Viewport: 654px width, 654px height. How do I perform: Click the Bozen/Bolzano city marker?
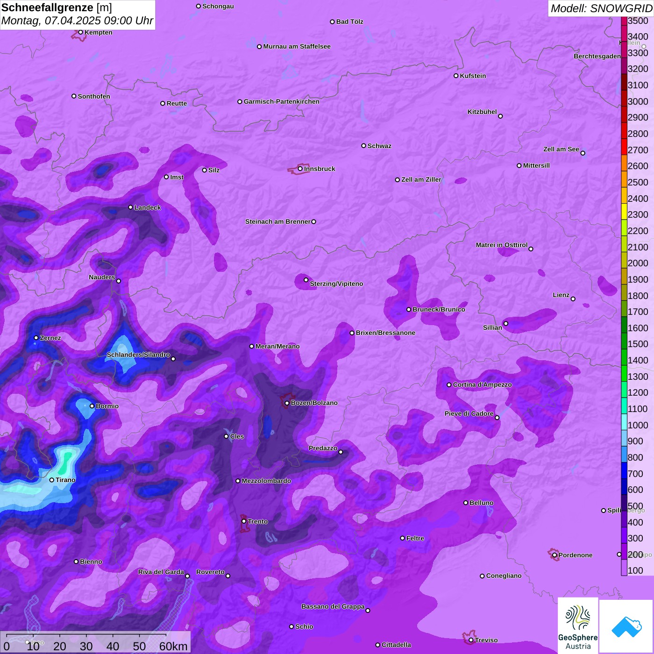point(287,403)
